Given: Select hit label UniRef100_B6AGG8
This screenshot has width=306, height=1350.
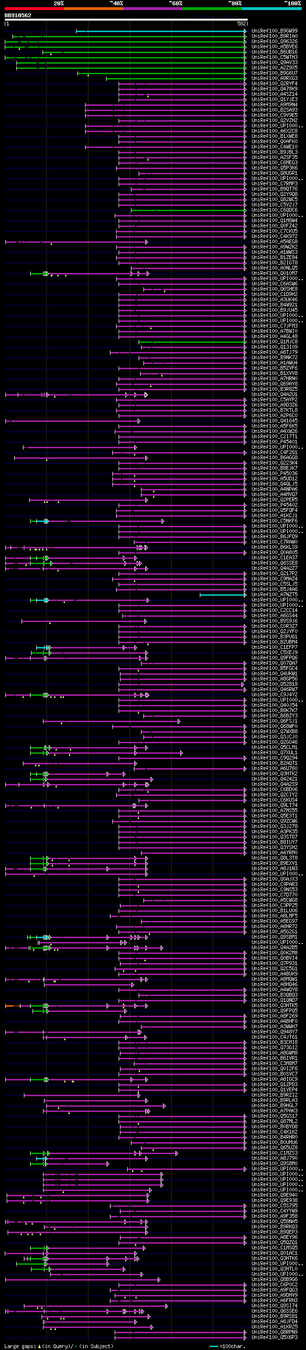Looking at the screenshot, I should click(x=274, y=457).
